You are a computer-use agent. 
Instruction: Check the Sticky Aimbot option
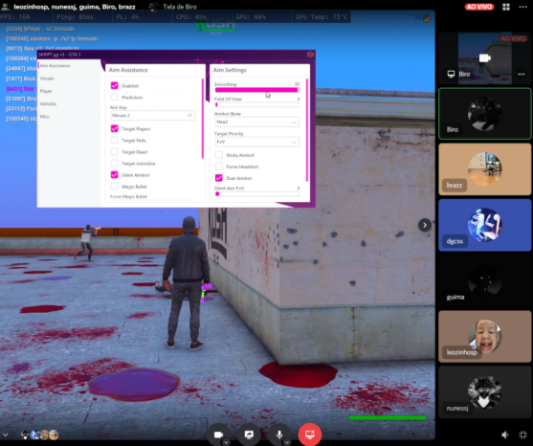click(x=219, y=155)
